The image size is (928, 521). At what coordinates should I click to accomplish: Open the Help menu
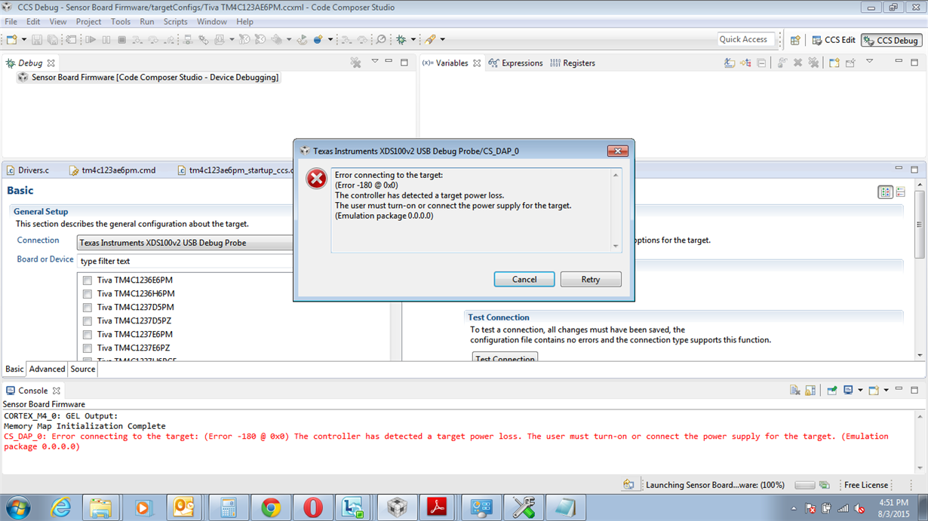pos(244,22)
